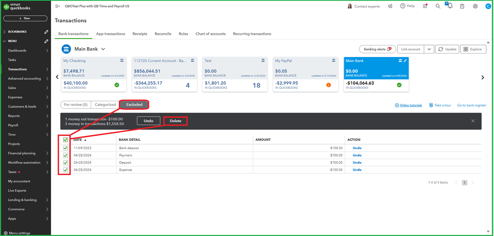Select the Excluded tab

pos(135,105)
